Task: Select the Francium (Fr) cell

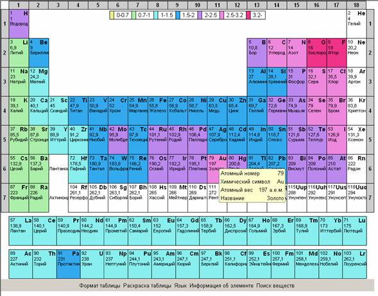Action: 19,197
